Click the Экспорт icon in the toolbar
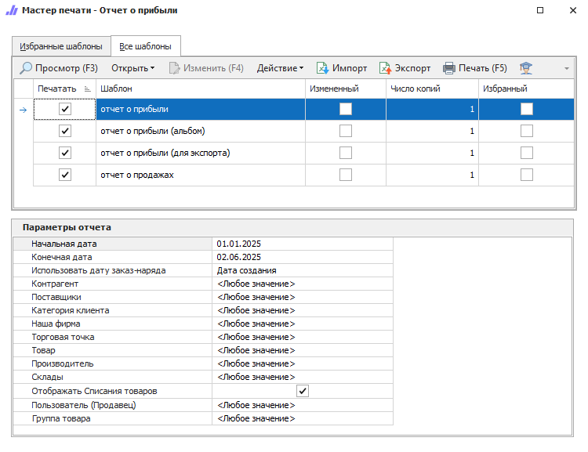588x452 pixels. [385, 68]
